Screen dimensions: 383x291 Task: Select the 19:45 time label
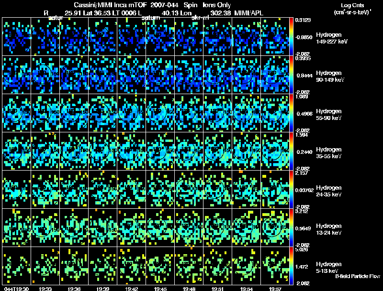[160, 289]
